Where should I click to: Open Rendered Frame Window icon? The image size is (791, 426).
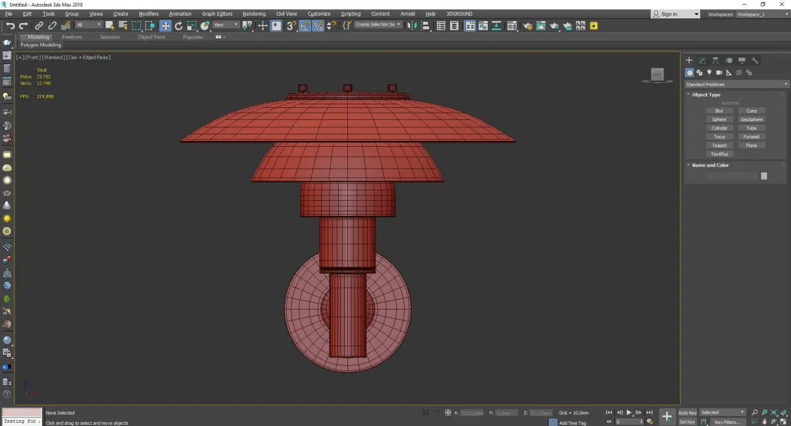tap(541, 26)
